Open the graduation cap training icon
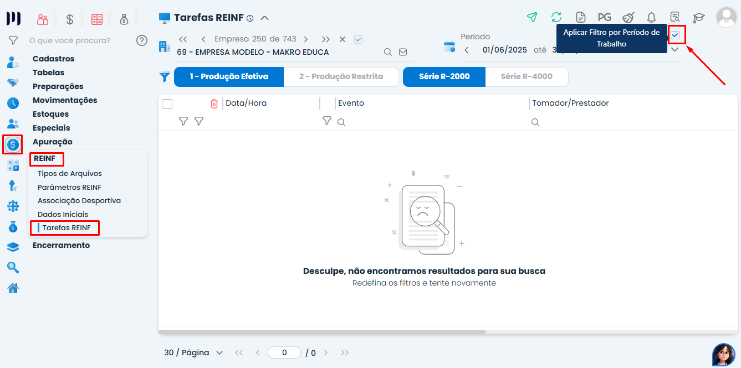The width and height of the screenshot is (741, 368). tap(698, 17)
